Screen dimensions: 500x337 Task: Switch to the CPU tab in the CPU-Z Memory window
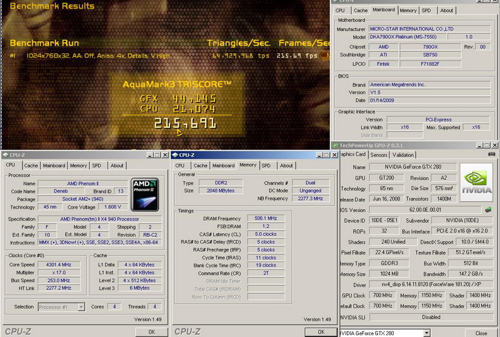pos(180,166)
